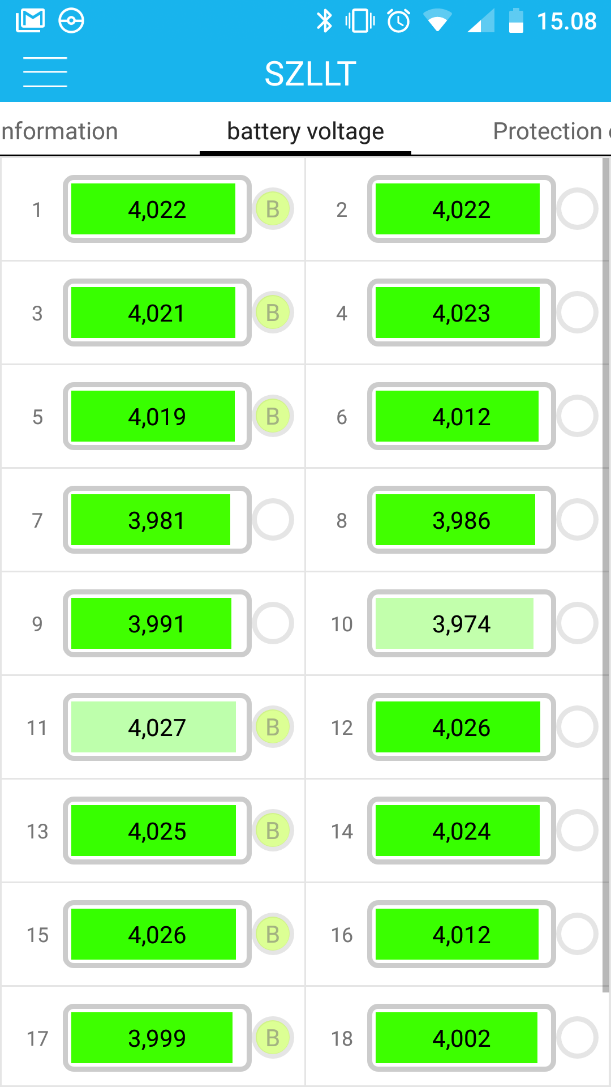Tap the alarm clock status icon
Image resolution: width=611 pixels, height=1087 pixels.
pyautogui.click(x=399, y=21)
